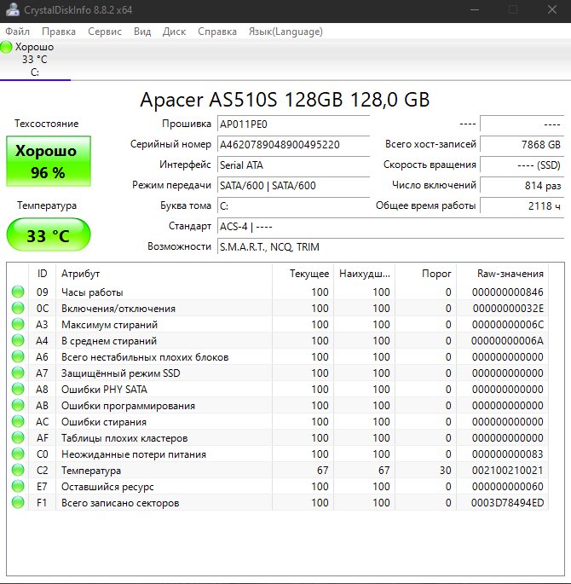Click the Serial ATA interface field
The image size is (571, 584).
(x=293, y=165)
